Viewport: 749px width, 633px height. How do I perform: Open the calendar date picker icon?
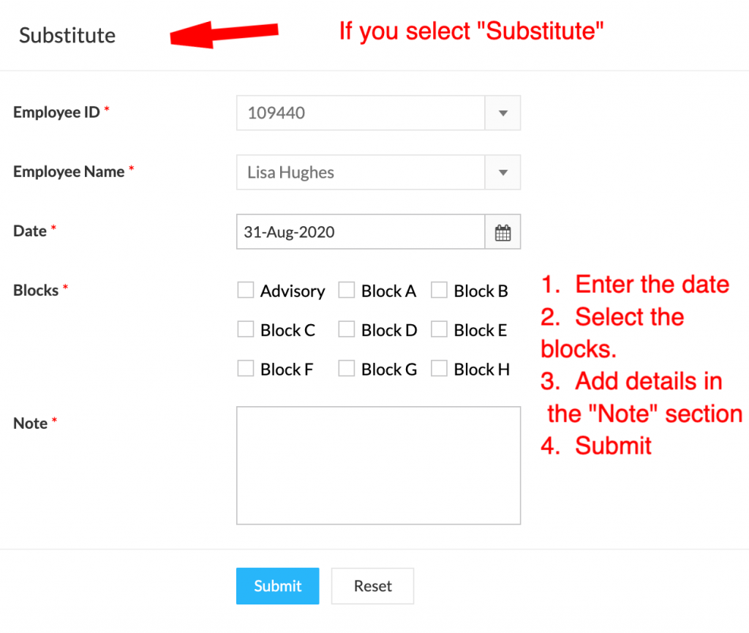pos(503,233)
